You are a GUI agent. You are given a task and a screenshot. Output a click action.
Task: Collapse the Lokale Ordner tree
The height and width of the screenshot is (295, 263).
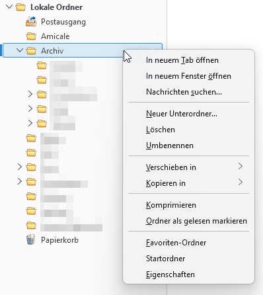click(9, 7)
